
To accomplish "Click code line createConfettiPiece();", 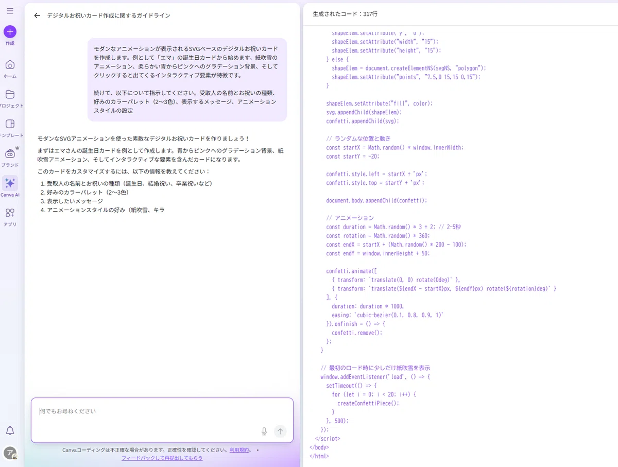I will click(x=368, y=403).
